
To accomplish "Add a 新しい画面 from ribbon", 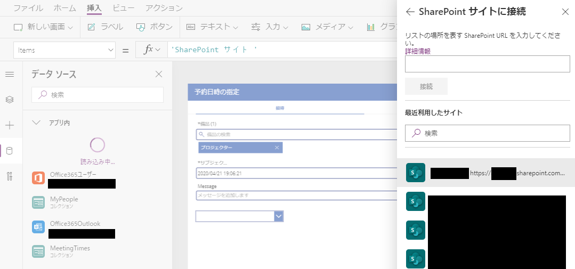I will (x=43, y=27).
